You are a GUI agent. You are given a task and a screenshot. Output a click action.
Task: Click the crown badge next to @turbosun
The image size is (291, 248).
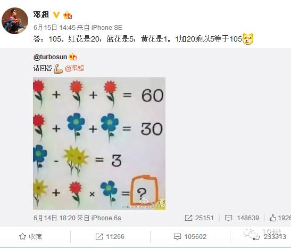click(x=73, y=57)
